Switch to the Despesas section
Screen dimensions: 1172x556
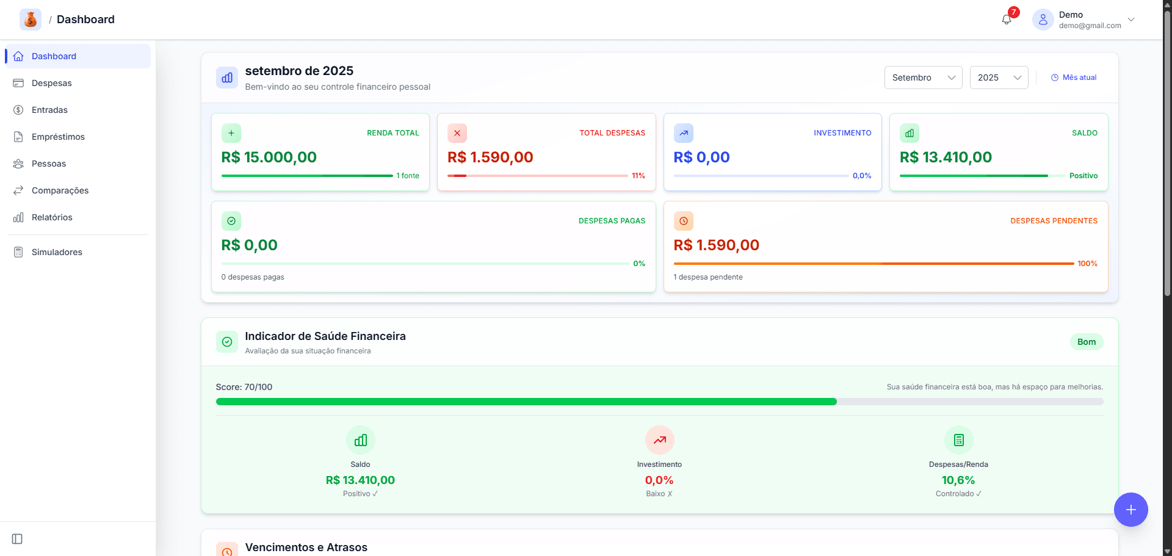point(52,83)
